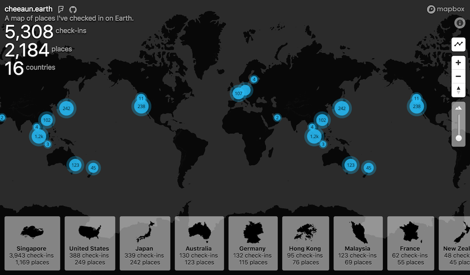This screenshot has width=470, height=275.
Task: Open the Malaysia country card
Action: [358, 243]
